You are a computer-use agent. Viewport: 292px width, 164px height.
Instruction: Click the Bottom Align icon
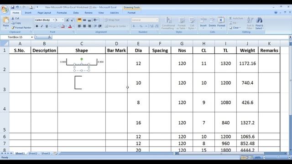89,20
